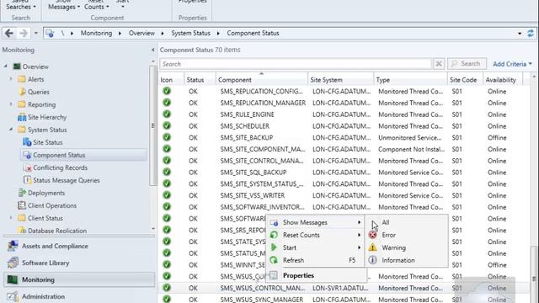The image size is (539, 303).
Task: Select Error in Show Messages submenu
Action: 407,235
